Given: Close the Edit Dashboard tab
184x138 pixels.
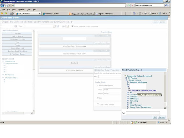Looking at the screenshot, I should pyautogui.click(x=40, y=14).
